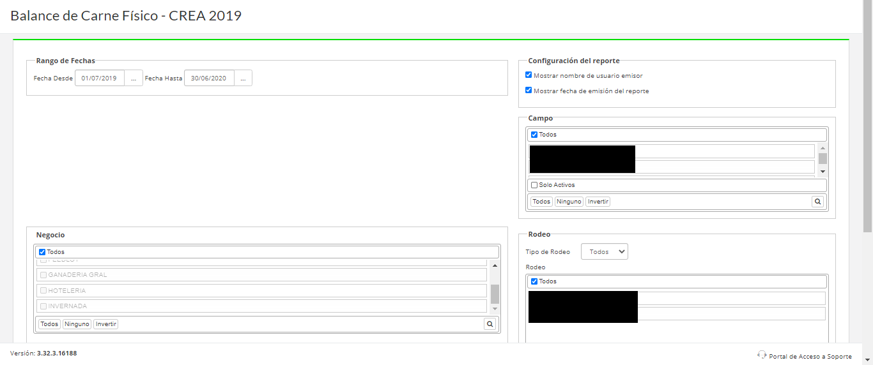The width and height of the screenshot is (873, 365).
Task: Check the HOTELERIA checkbox
Action: pyautogui.click(x=43, y=291)
